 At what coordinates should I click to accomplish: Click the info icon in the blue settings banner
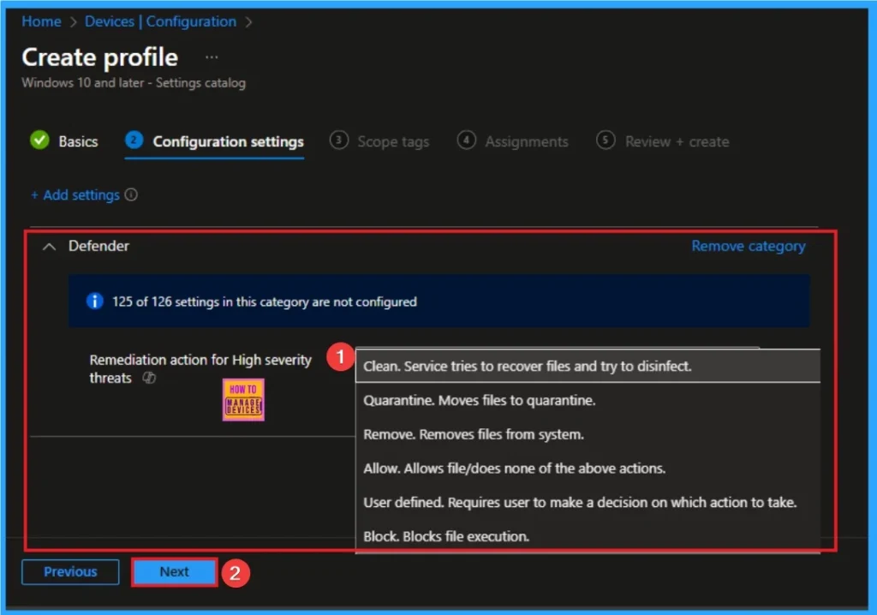tap(94, 302)
